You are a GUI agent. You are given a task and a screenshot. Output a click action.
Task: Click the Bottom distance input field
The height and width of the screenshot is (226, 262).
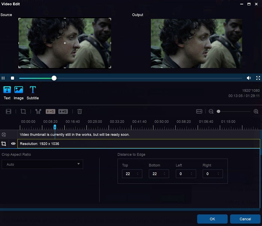click(159, 174)
